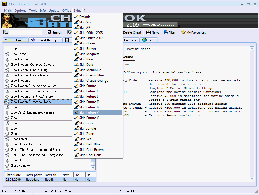Switch to the PC-Cheats tab
259x195 pixels.
coord(16,40)
